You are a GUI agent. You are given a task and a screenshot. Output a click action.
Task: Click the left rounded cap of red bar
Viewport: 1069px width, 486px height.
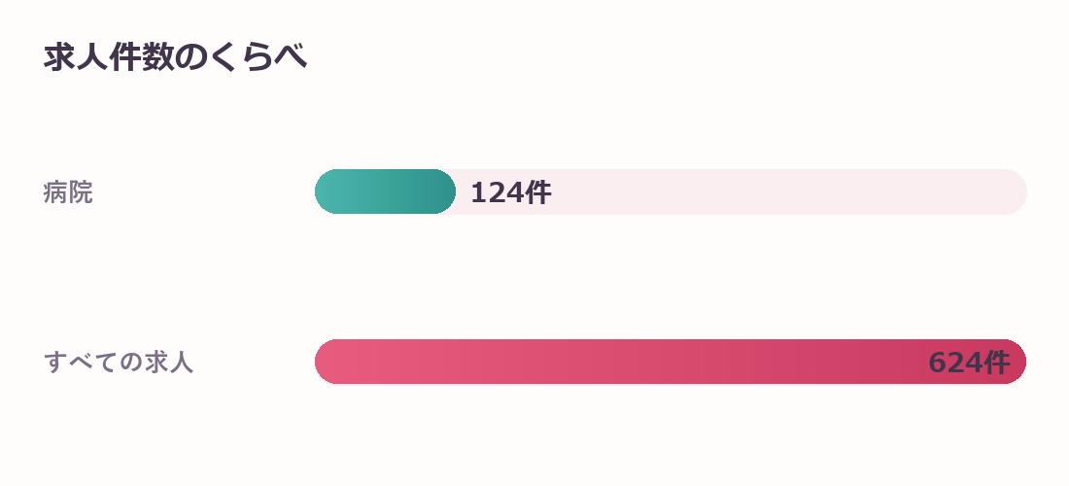(327, 362)
